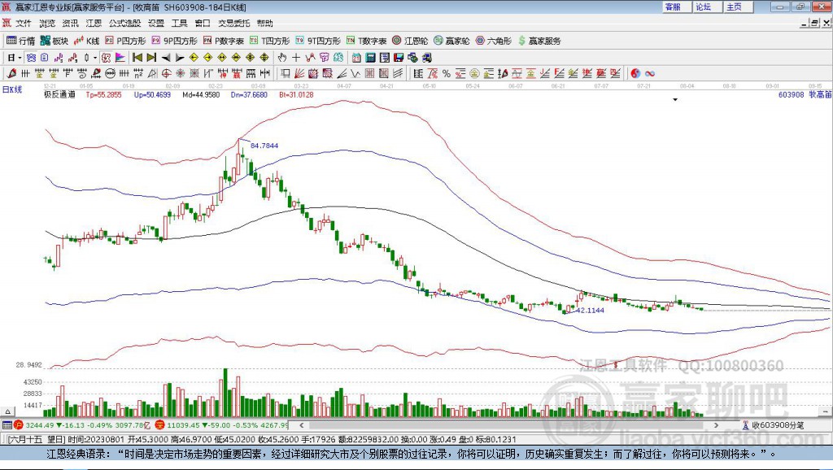Select the crosshair plus tool
Image resolution: width=833 pixels, height=470 pixels.
[296, 58]
